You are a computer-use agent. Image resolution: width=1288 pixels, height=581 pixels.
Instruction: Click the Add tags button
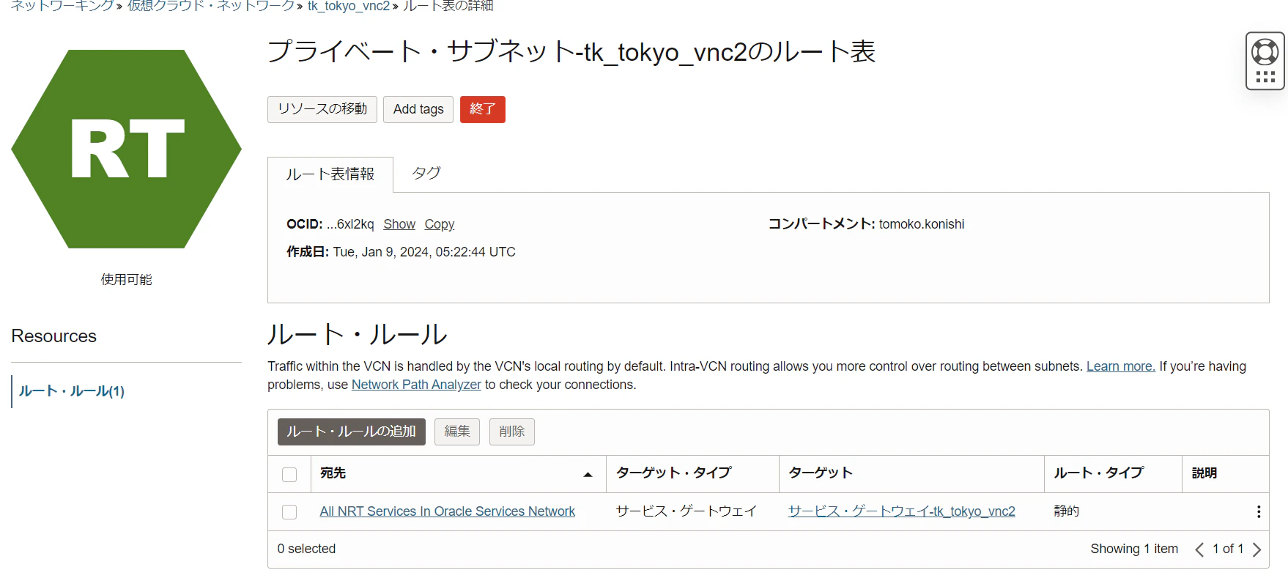pos(418,109)
